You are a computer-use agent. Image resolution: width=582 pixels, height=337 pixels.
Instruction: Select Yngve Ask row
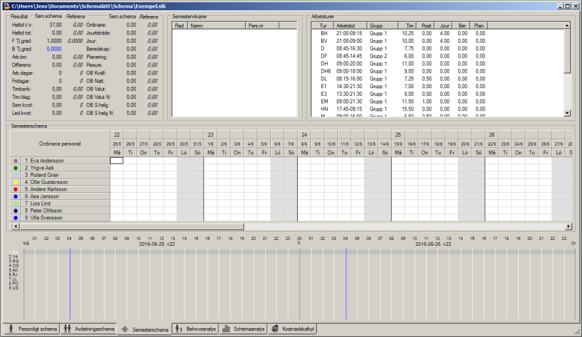[x=65, y=168]
